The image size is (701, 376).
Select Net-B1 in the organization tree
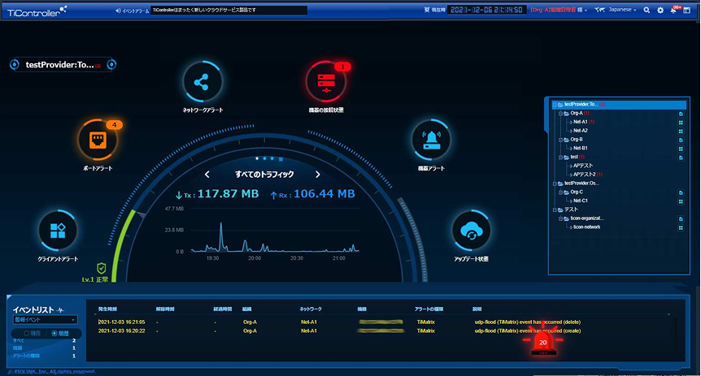tap(580, 148)
